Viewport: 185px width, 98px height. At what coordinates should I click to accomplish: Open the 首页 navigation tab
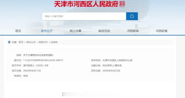18,31
